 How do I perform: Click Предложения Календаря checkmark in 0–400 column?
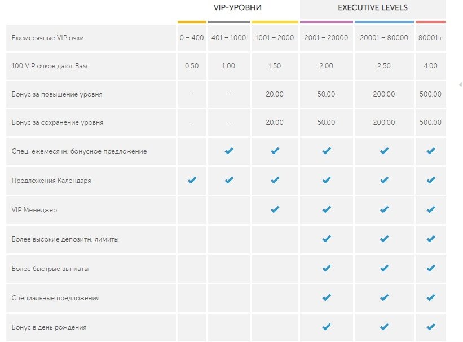(192, 179)
